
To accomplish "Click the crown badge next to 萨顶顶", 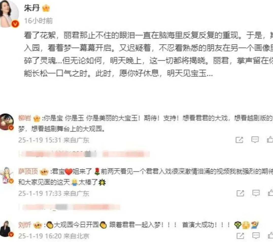I will (44, 172).
